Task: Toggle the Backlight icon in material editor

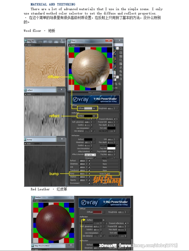Action: pyautogui.click(x=121, y=53)
